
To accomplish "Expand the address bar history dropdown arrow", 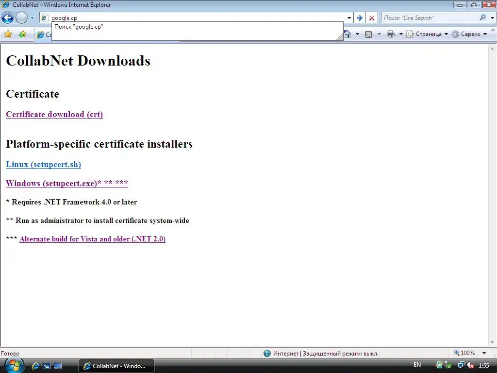I will click(349, 18).
